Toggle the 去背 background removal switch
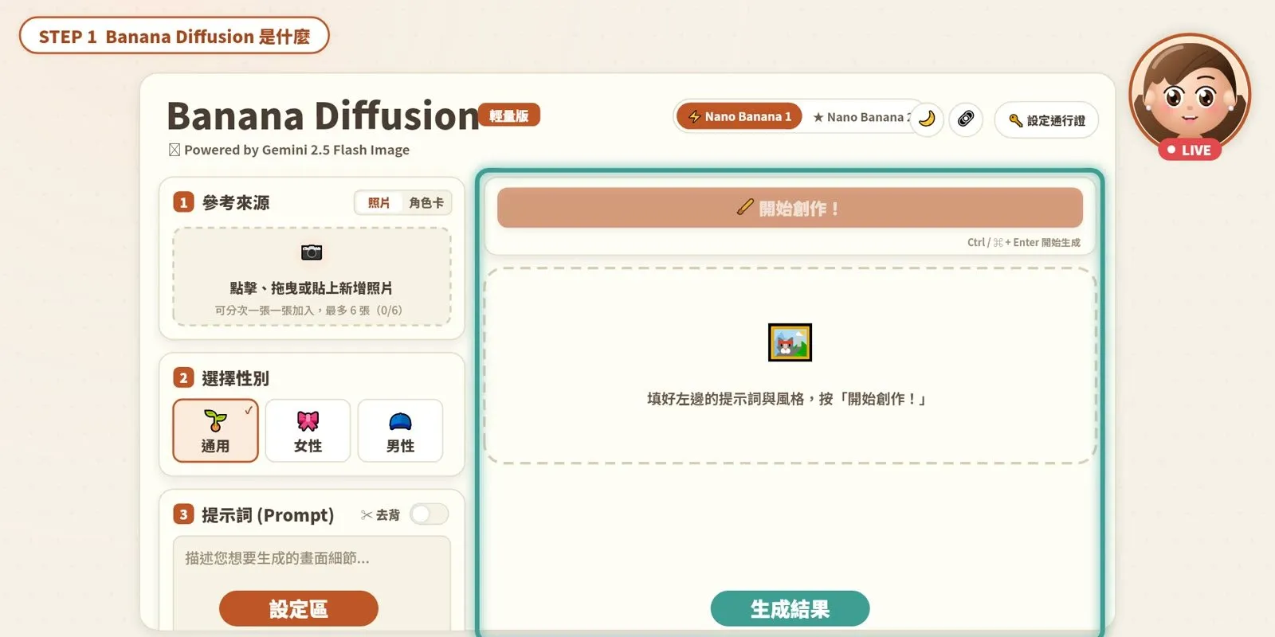The height and width of the screenshot is (637, 1275). 430,514
